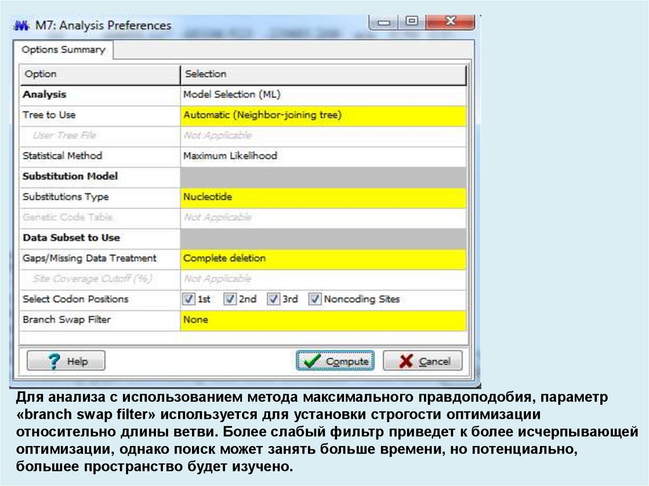Screen dimensions: 649x486
Task: Click the Data Subset to Use label
Action: tap(71, 238)
